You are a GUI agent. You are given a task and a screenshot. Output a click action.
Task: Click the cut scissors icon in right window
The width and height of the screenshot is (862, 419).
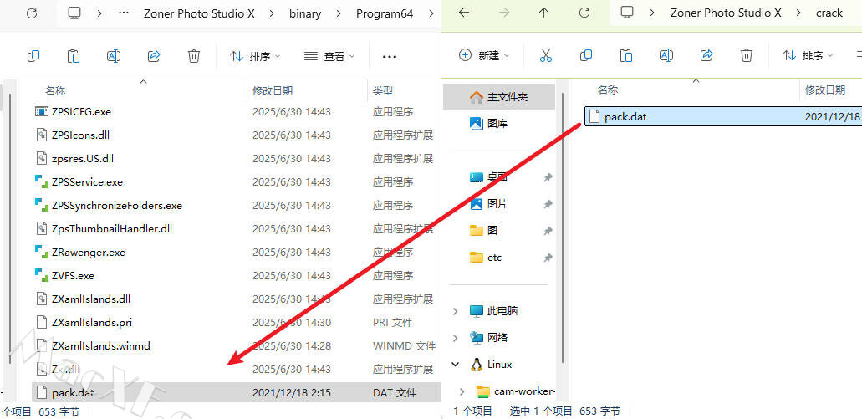pyautogui.click(x=545, y=55)
